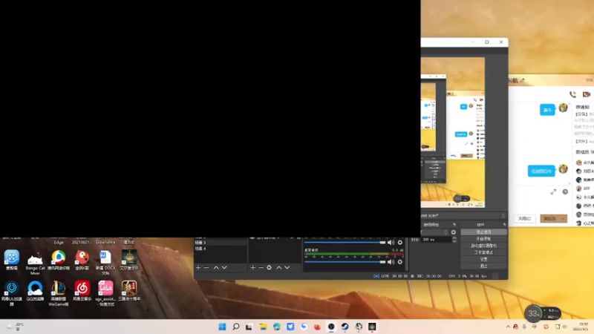Click the top button in OBS controls
The image size is (594, 334).
pyautogui.click(x=484, y=232)
